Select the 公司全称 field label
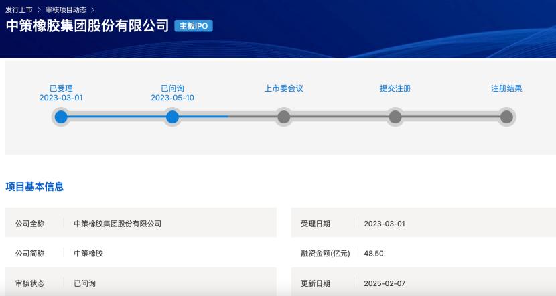 (29, 224)
